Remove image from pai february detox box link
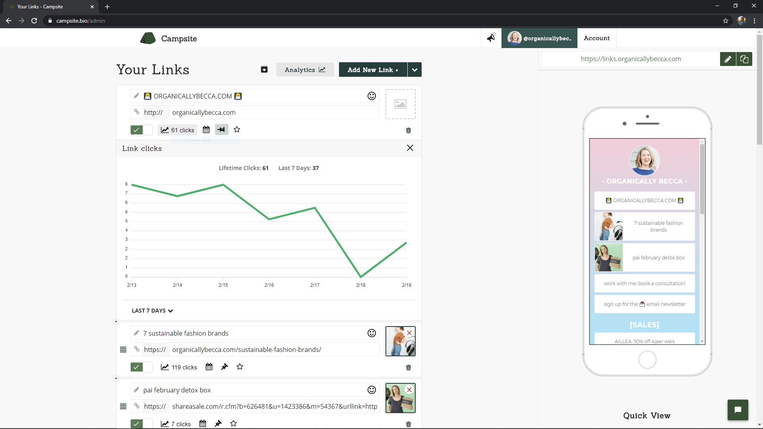 [409, 390]
